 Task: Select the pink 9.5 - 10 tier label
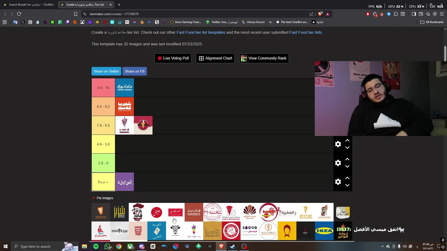tap(103, 88)
